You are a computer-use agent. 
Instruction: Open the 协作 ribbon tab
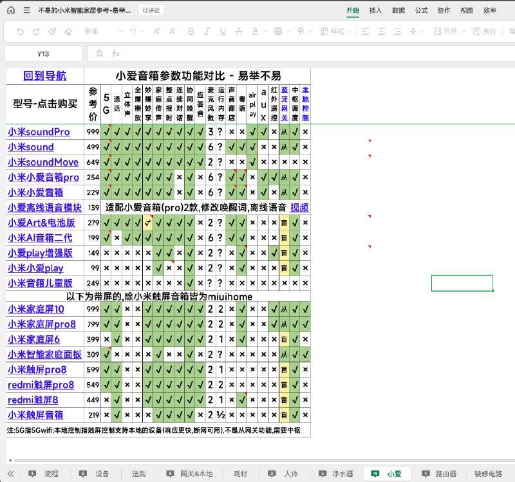pyautogui.click(x=444, y=10)
